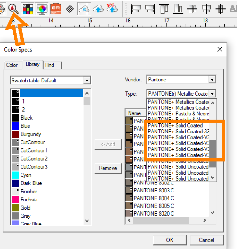Center objects both ways icon
The width and height of the screenshot is (237, 249).
coord(220,9)
